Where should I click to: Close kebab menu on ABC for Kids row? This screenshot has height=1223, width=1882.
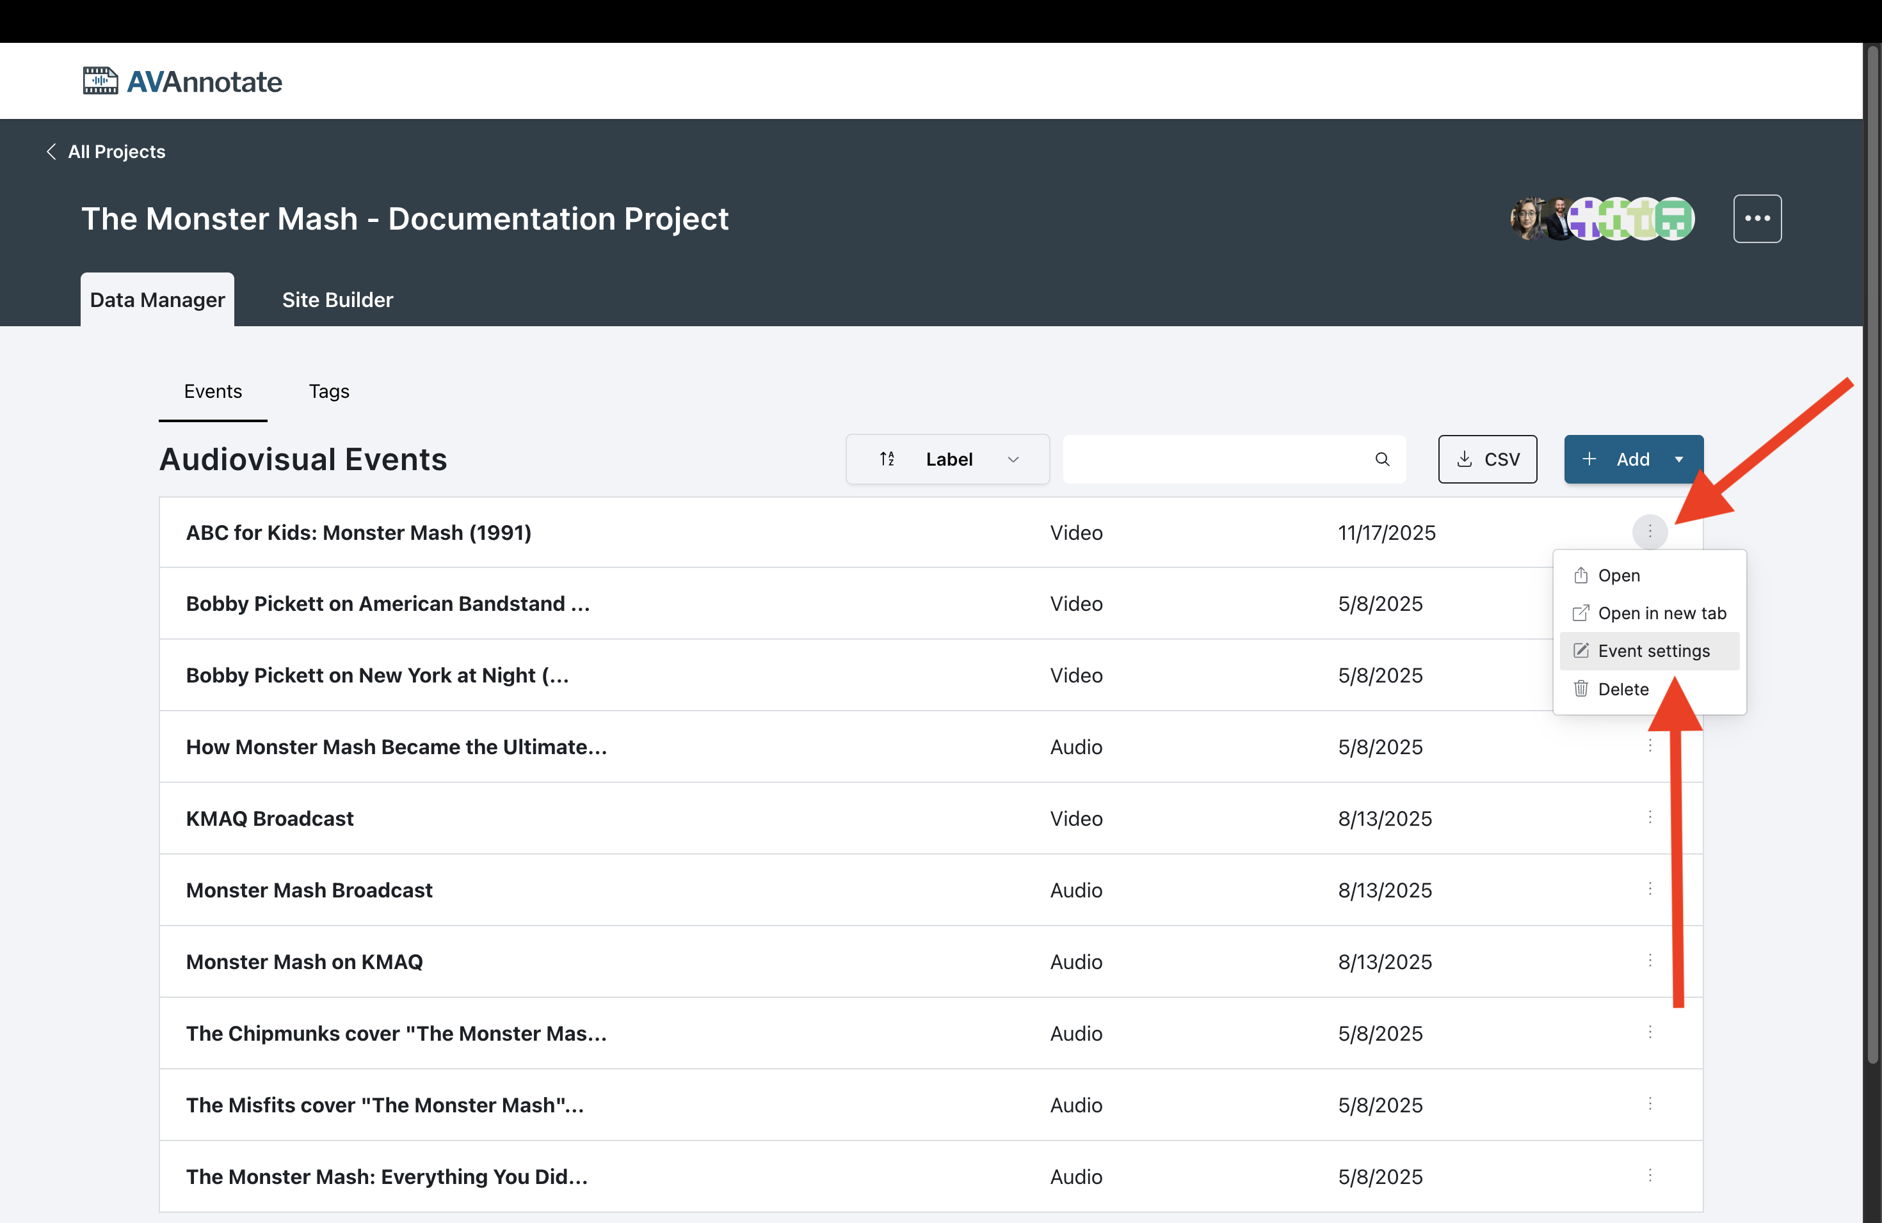click(x=1650, y=532)
